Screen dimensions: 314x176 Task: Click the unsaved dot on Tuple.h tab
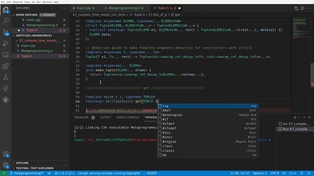[x=180, y=8]
